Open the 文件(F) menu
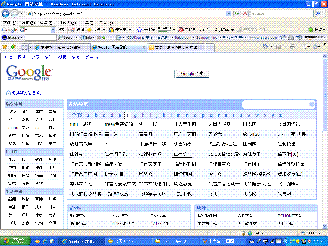The height and width of the screenshot is (246, 328). click(x=9, y=23)
